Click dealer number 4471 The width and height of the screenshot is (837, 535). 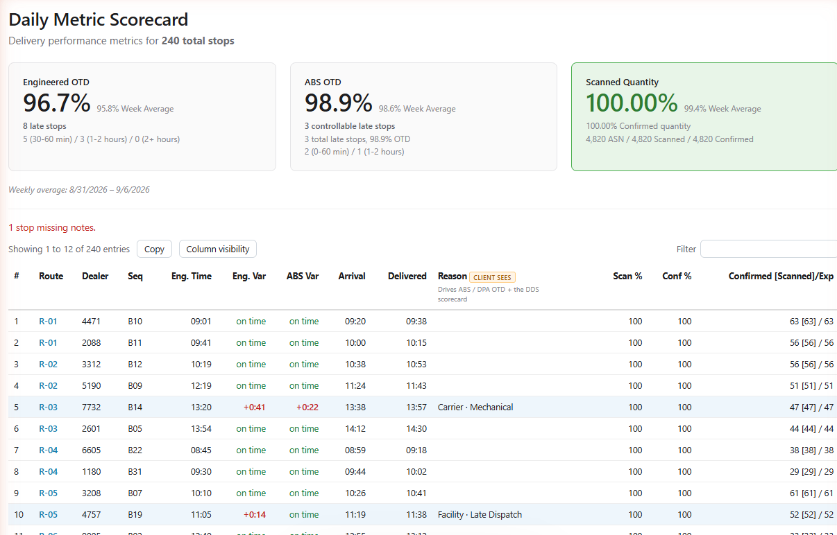coord(91,321)
